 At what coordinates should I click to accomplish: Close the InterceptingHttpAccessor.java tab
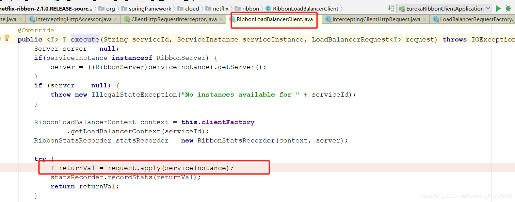[116, 19]
